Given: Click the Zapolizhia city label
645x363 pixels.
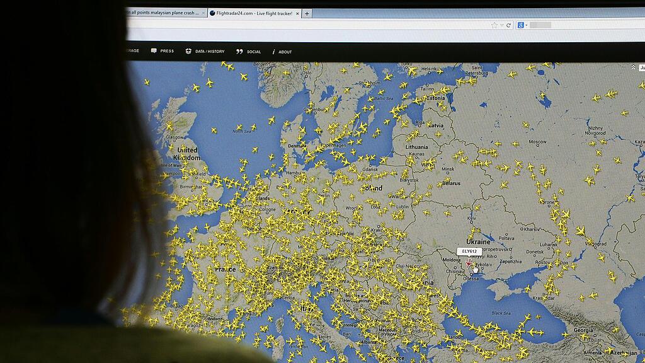Looking at the screenshot, I should [510, 262].
